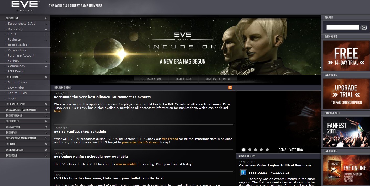Click the plus icon beside Screenshots & Art
Viewport: 370px width, 186px height.
46,24
